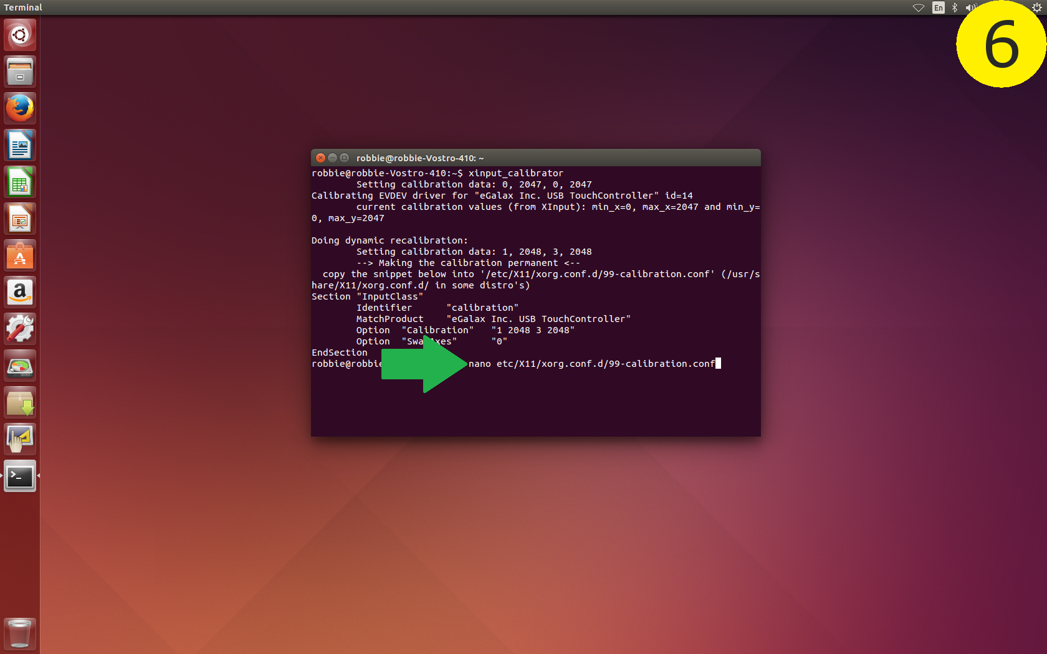Open the En keyboard layout indicator

(x=939, y=7)
